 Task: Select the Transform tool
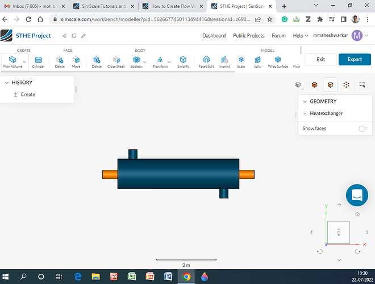pyautogui.click(x=160, y=62)
